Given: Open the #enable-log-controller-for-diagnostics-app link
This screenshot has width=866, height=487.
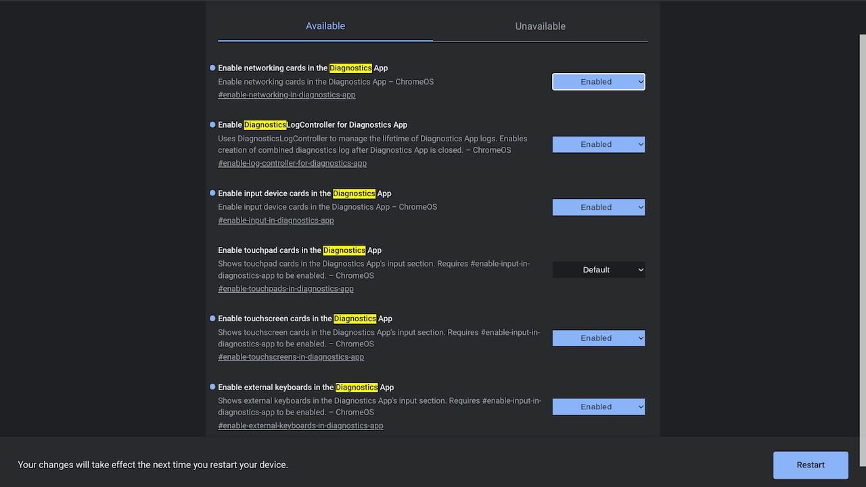Looking at the screenshot, I should click(x=292, y=163).
